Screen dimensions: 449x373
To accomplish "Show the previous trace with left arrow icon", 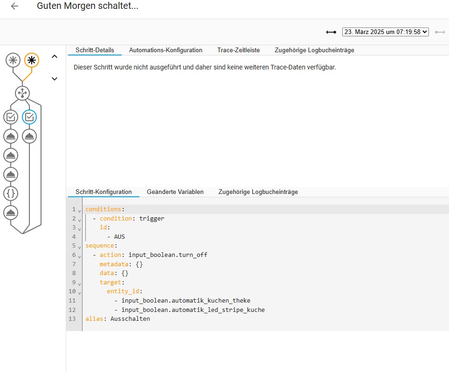I will [x=331, y=32].
